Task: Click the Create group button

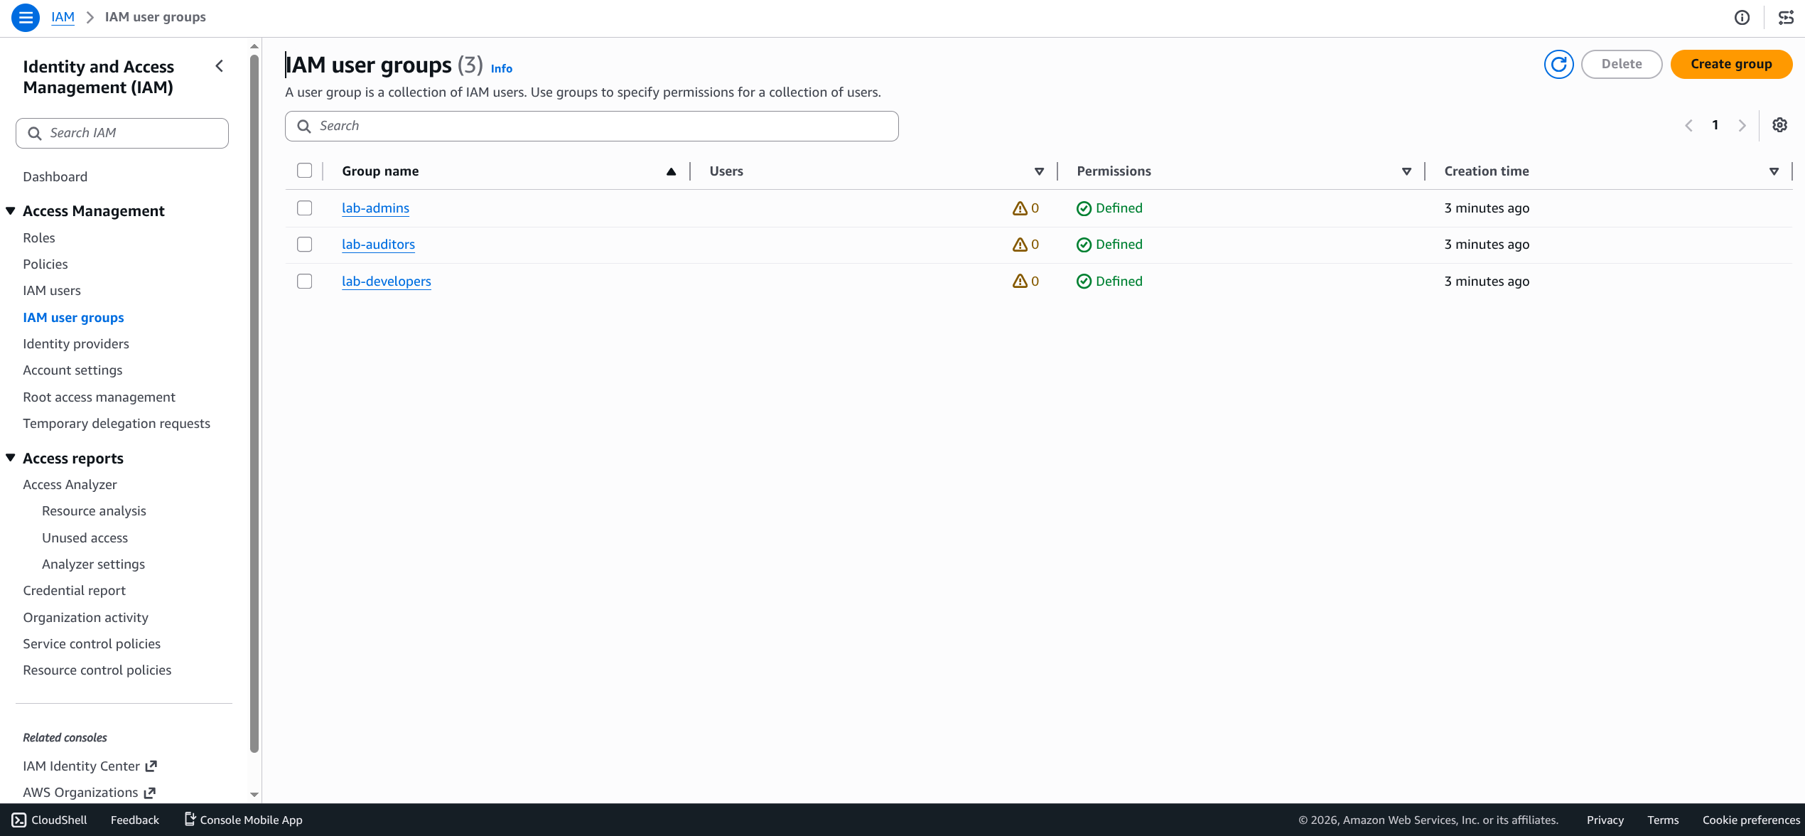Action: pyautogui.click(x=1731, y=64)
